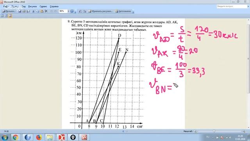Open the Help (Справка) menu
This screenshot has height=141, width=250.
tap(54, 7)
